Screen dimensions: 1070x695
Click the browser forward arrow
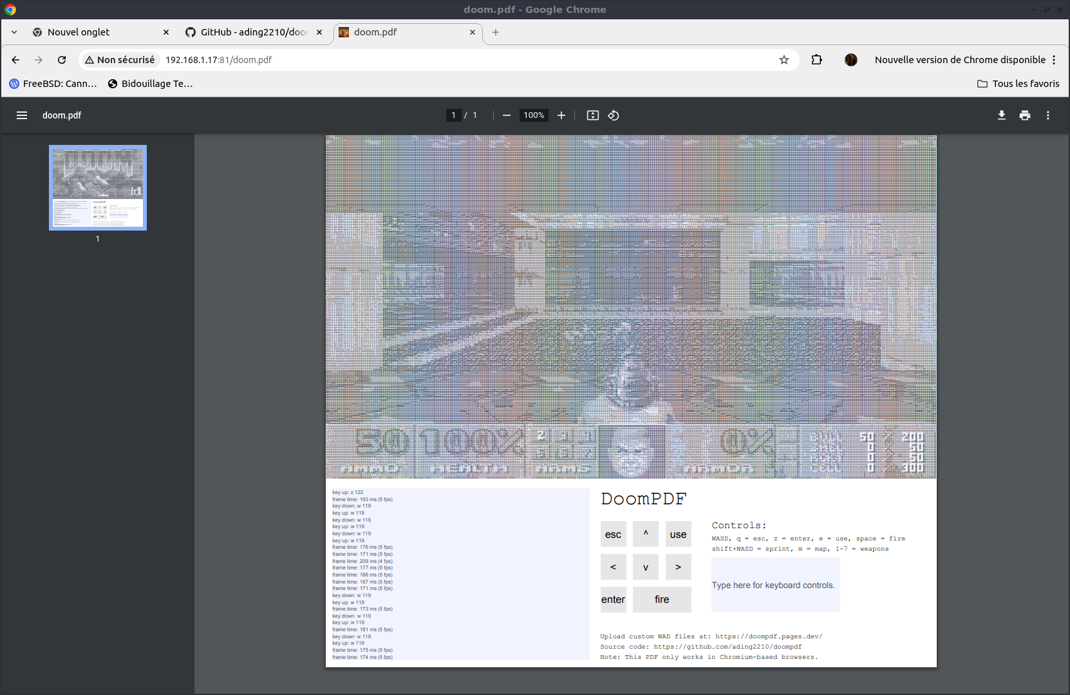39,60
